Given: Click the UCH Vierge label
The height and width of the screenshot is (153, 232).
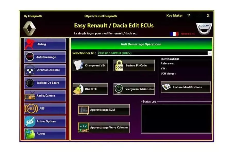Looking at the screenshot, I should [168, 74].
